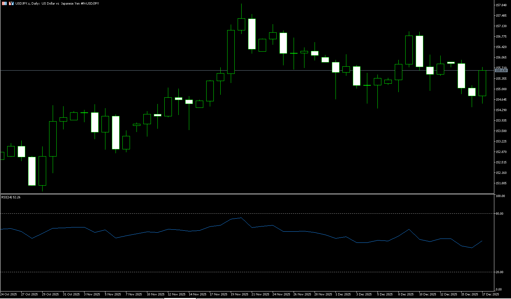Open the Depth of Market table icon
Screen dimensions: 511x299
[x=4, y=3]
